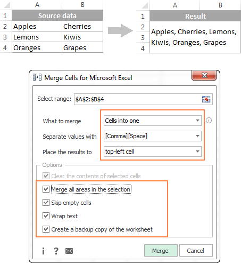
Task: Uncheck Merge all areas in the selection
Action: 46,189
